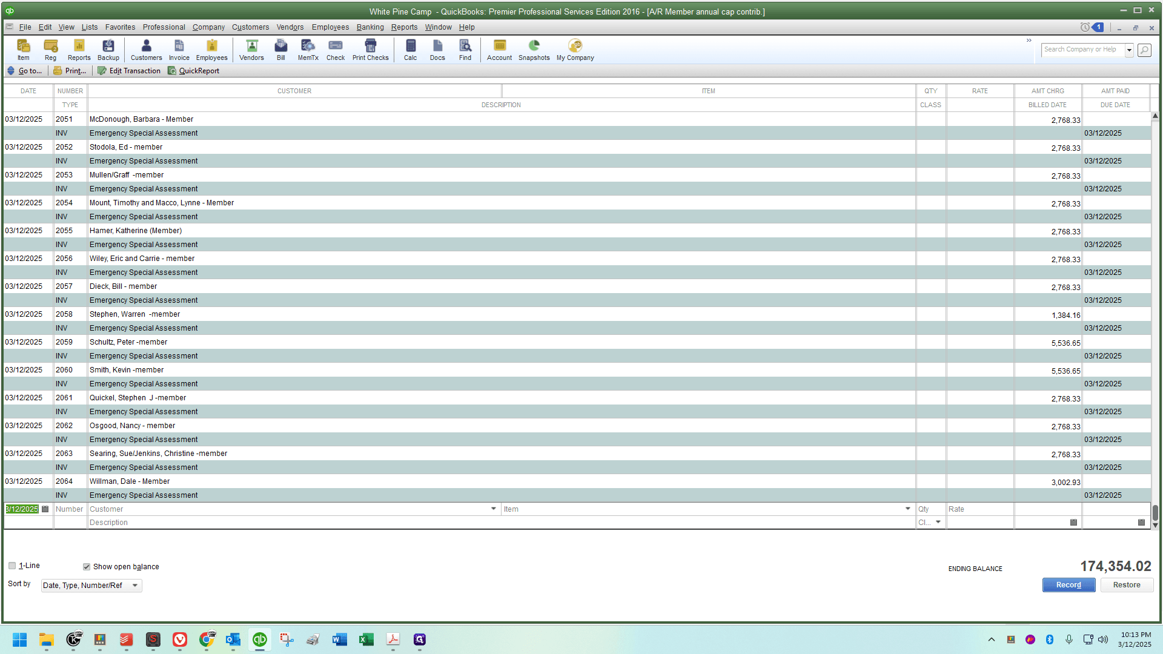1163x654 pixels.
Task: Click the Search Company or Help field
Action: [x=1083, y=50]
